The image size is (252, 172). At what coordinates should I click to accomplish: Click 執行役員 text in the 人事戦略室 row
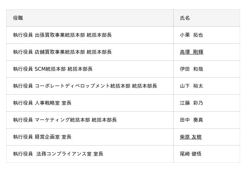click(23, 103)
